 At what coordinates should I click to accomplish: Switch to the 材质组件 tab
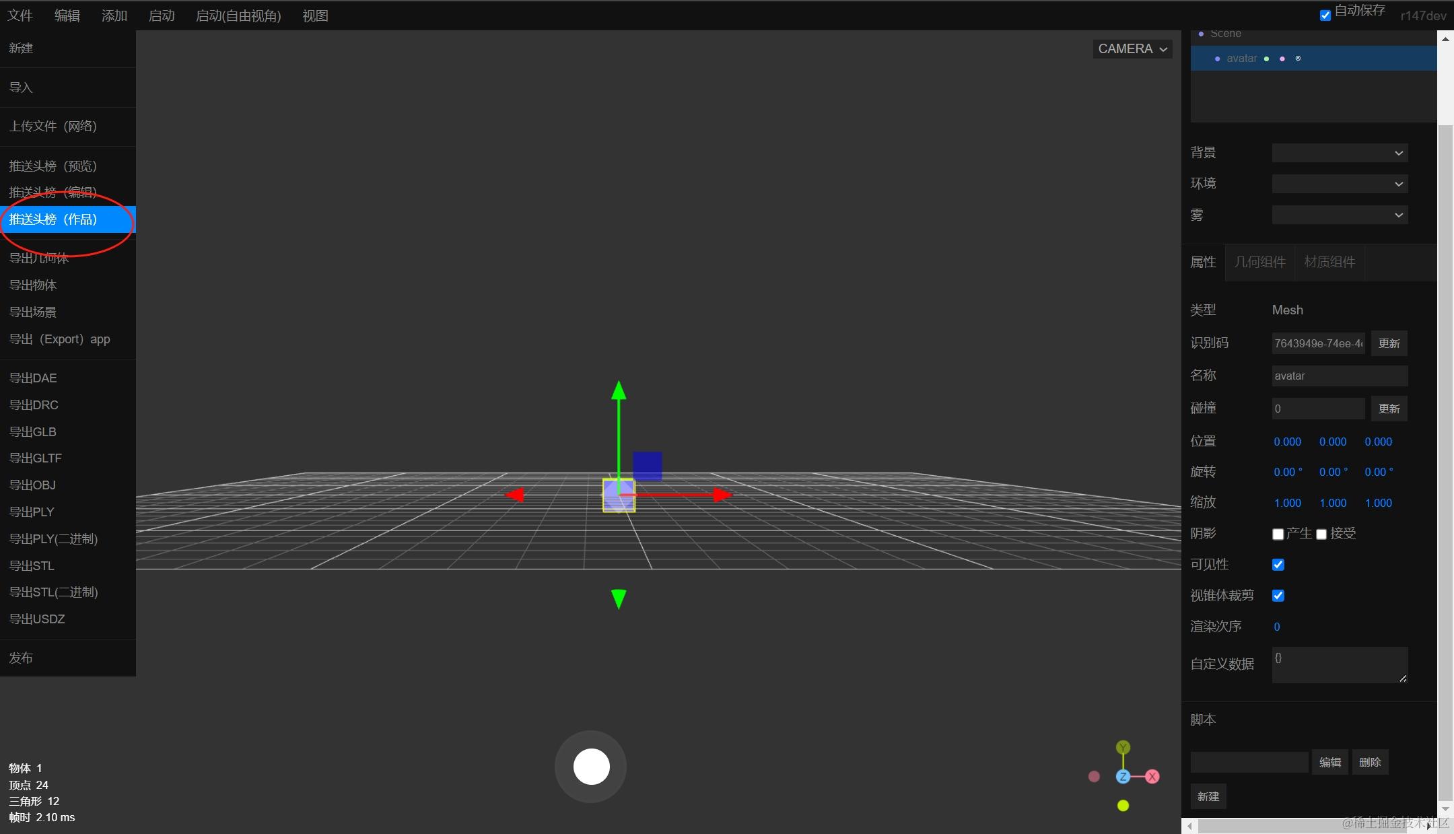[1329, 262]
